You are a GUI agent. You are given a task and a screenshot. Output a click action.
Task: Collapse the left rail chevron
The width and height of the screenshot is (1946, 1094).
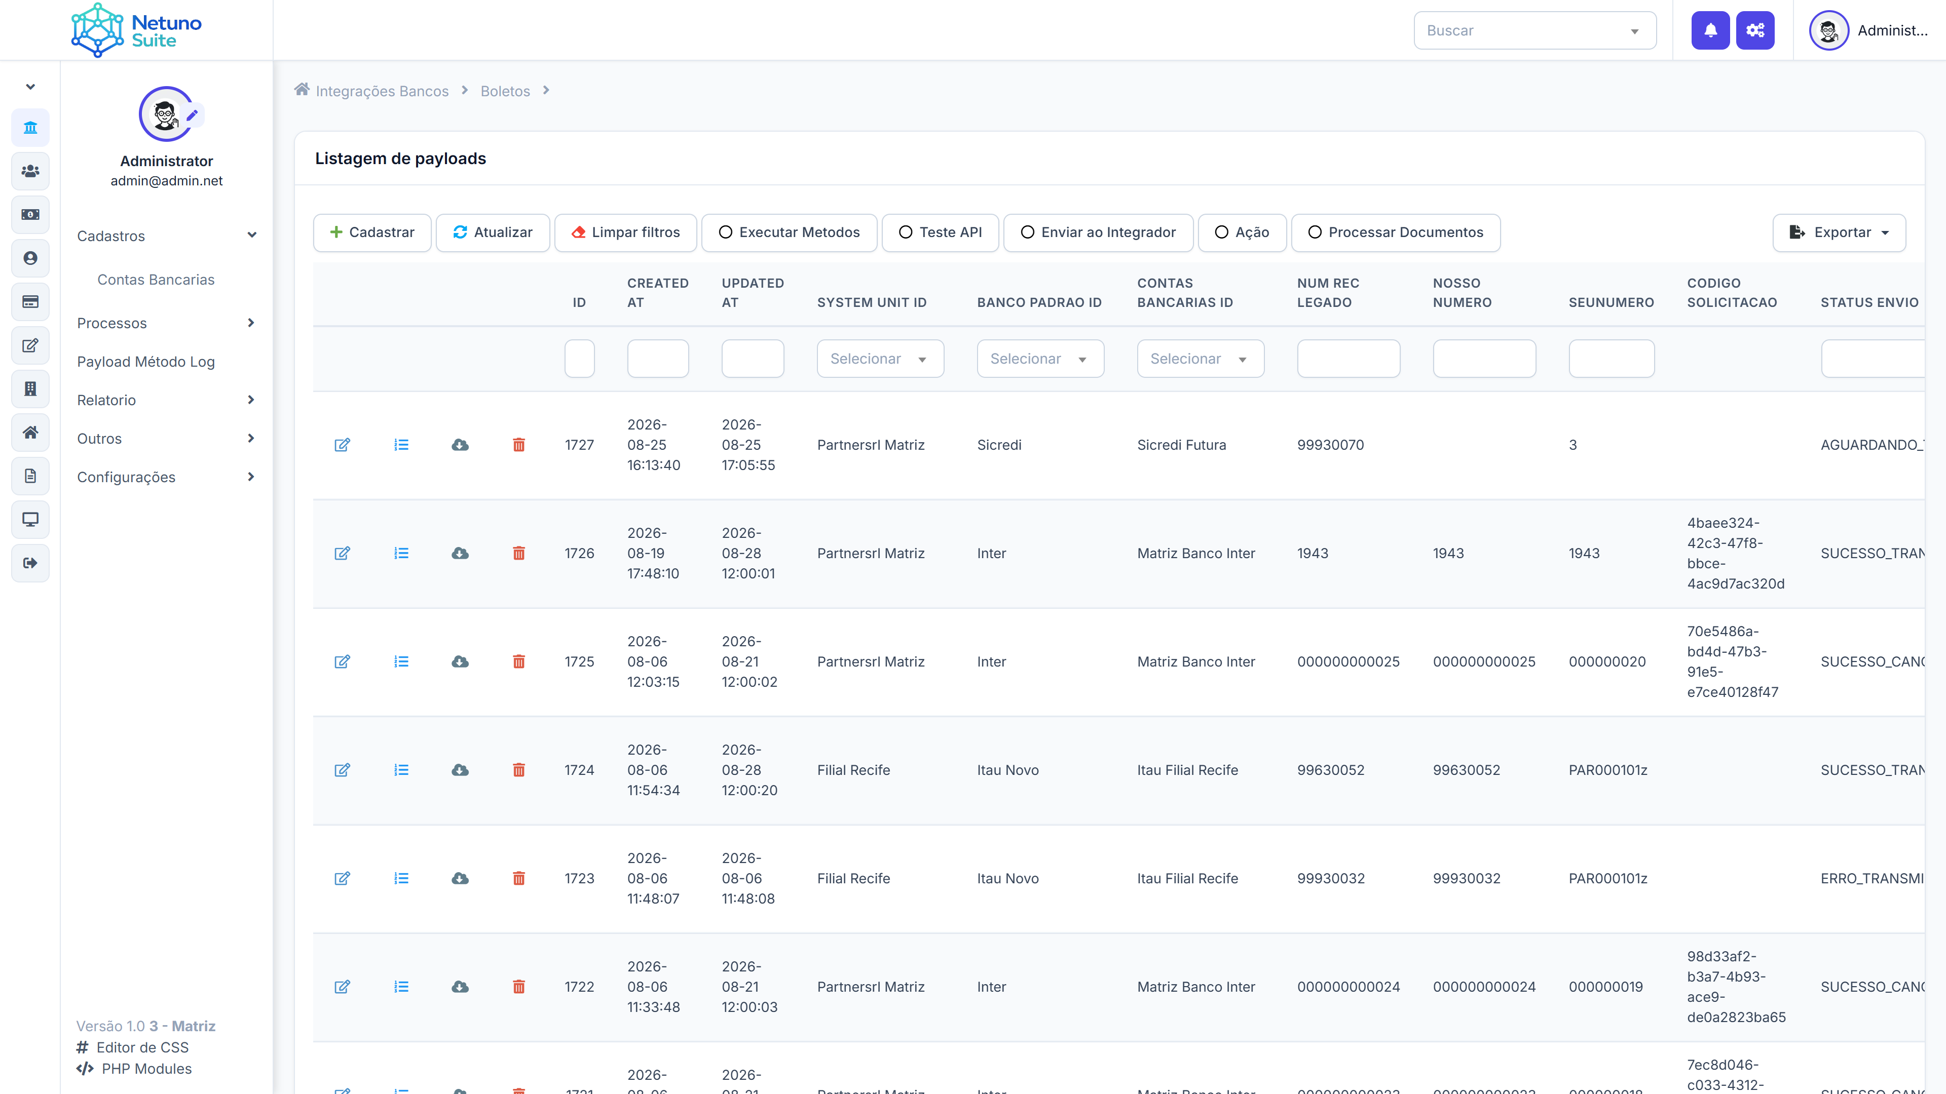pos(30,87)
